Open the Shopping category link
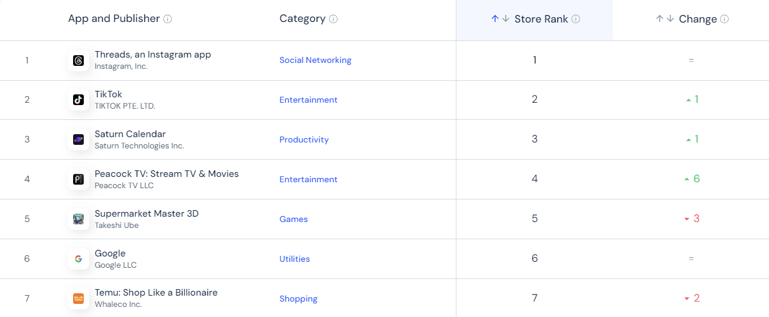 (298, 299)
